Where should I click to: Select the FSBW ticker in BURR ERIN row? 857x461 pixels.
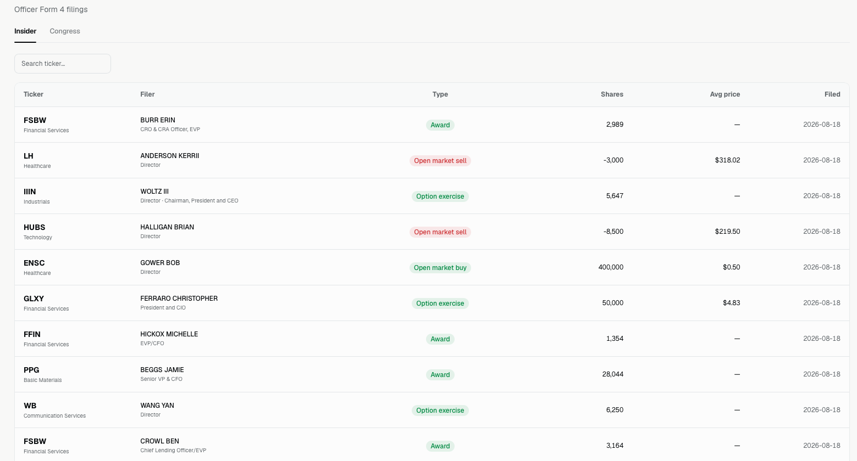coord(35,120)
